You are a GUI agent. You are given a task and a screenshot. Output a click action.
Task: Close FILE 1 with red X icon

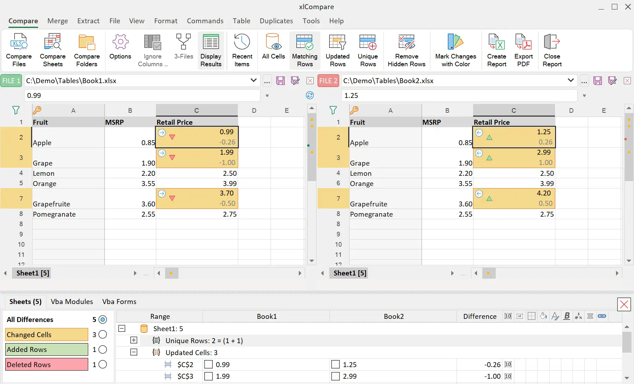(x=310, y=81)
